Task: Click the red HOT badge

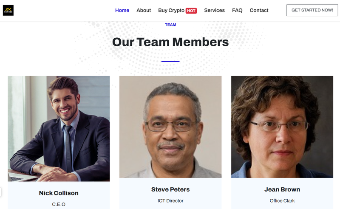Action: pos(191,11)
